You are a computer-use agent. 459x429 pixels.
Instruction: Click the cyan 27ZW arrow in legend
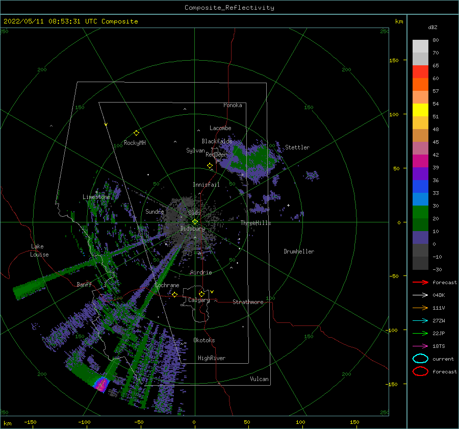click(x=420, y=321)
